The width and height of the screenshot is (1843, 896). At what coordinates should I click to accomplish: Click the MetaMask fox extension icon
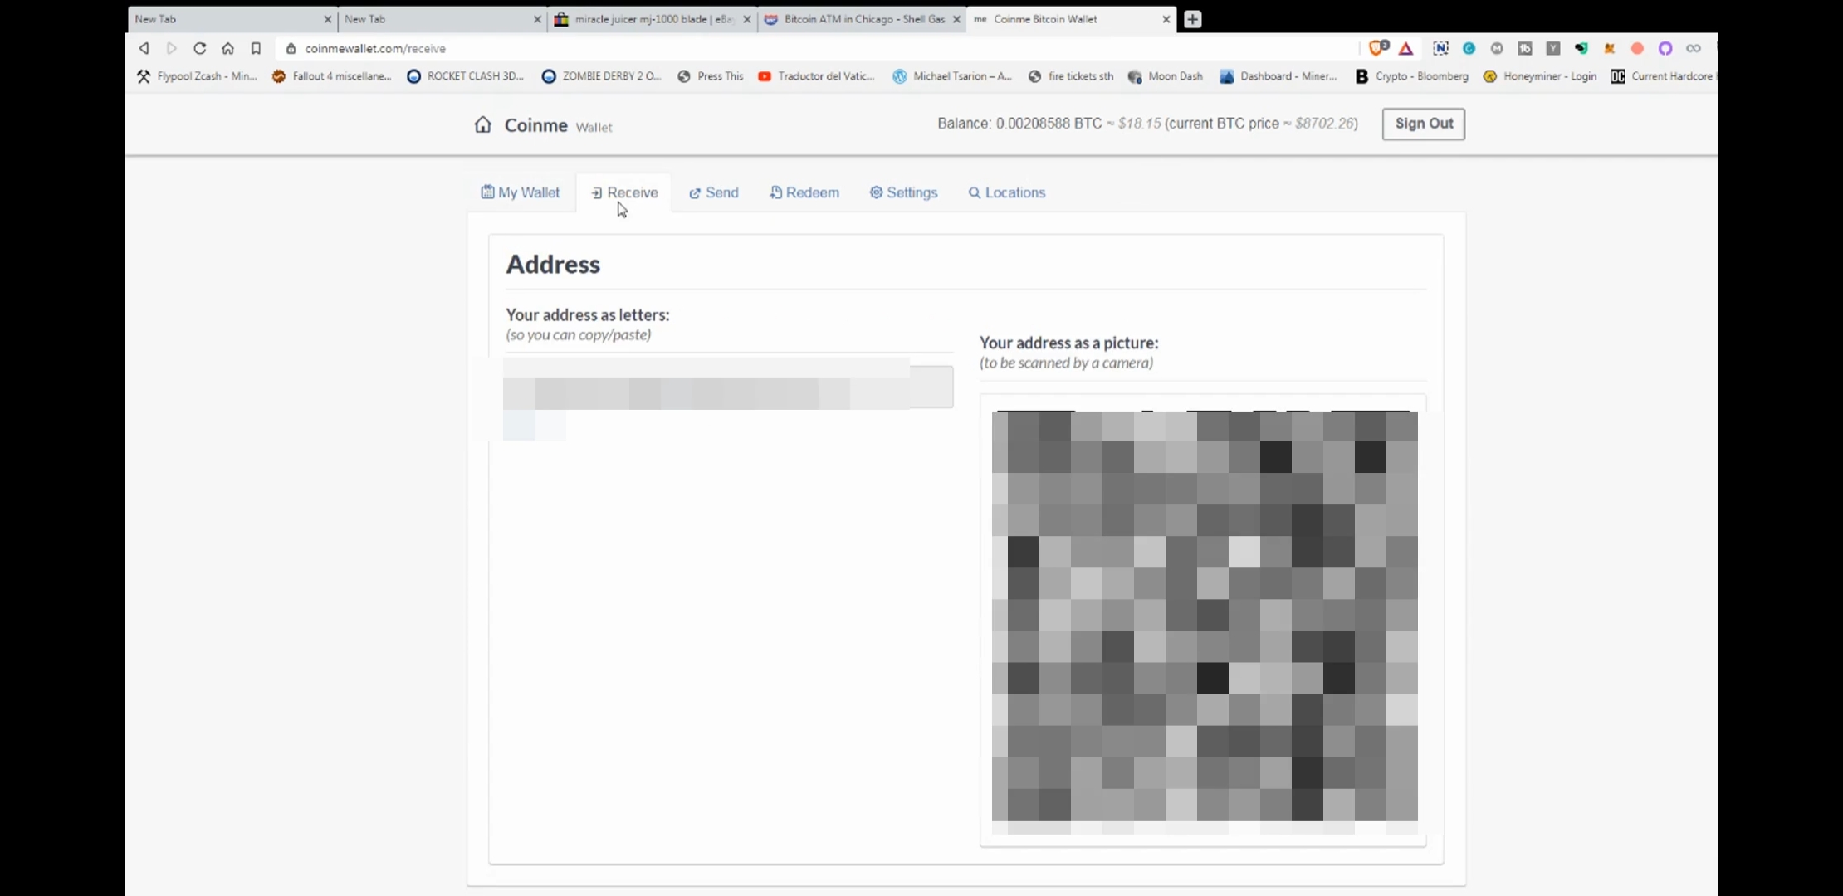[x=1610, y=49]
